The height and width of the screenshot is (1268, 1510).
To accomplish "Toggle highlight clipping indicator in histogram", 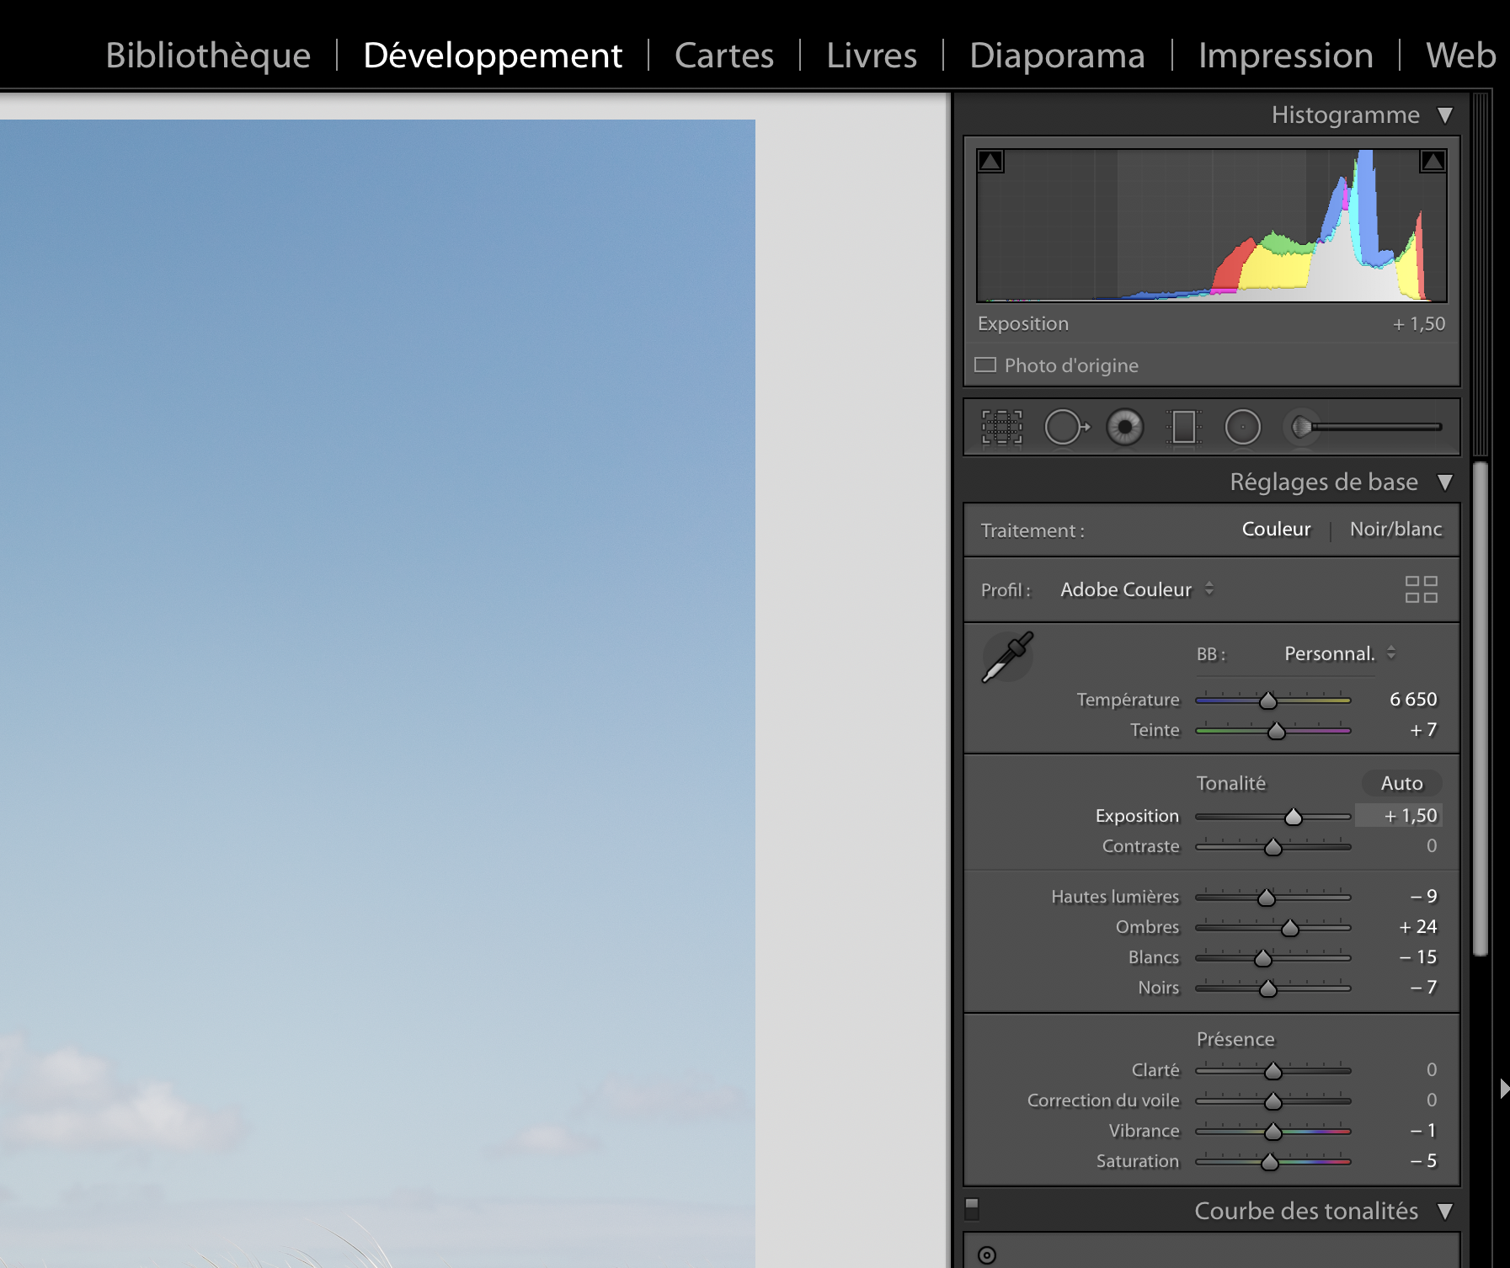I will click(1433, 161).
